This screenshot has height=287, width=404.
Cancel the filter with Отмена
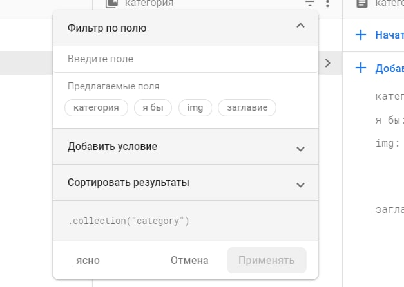189,261
